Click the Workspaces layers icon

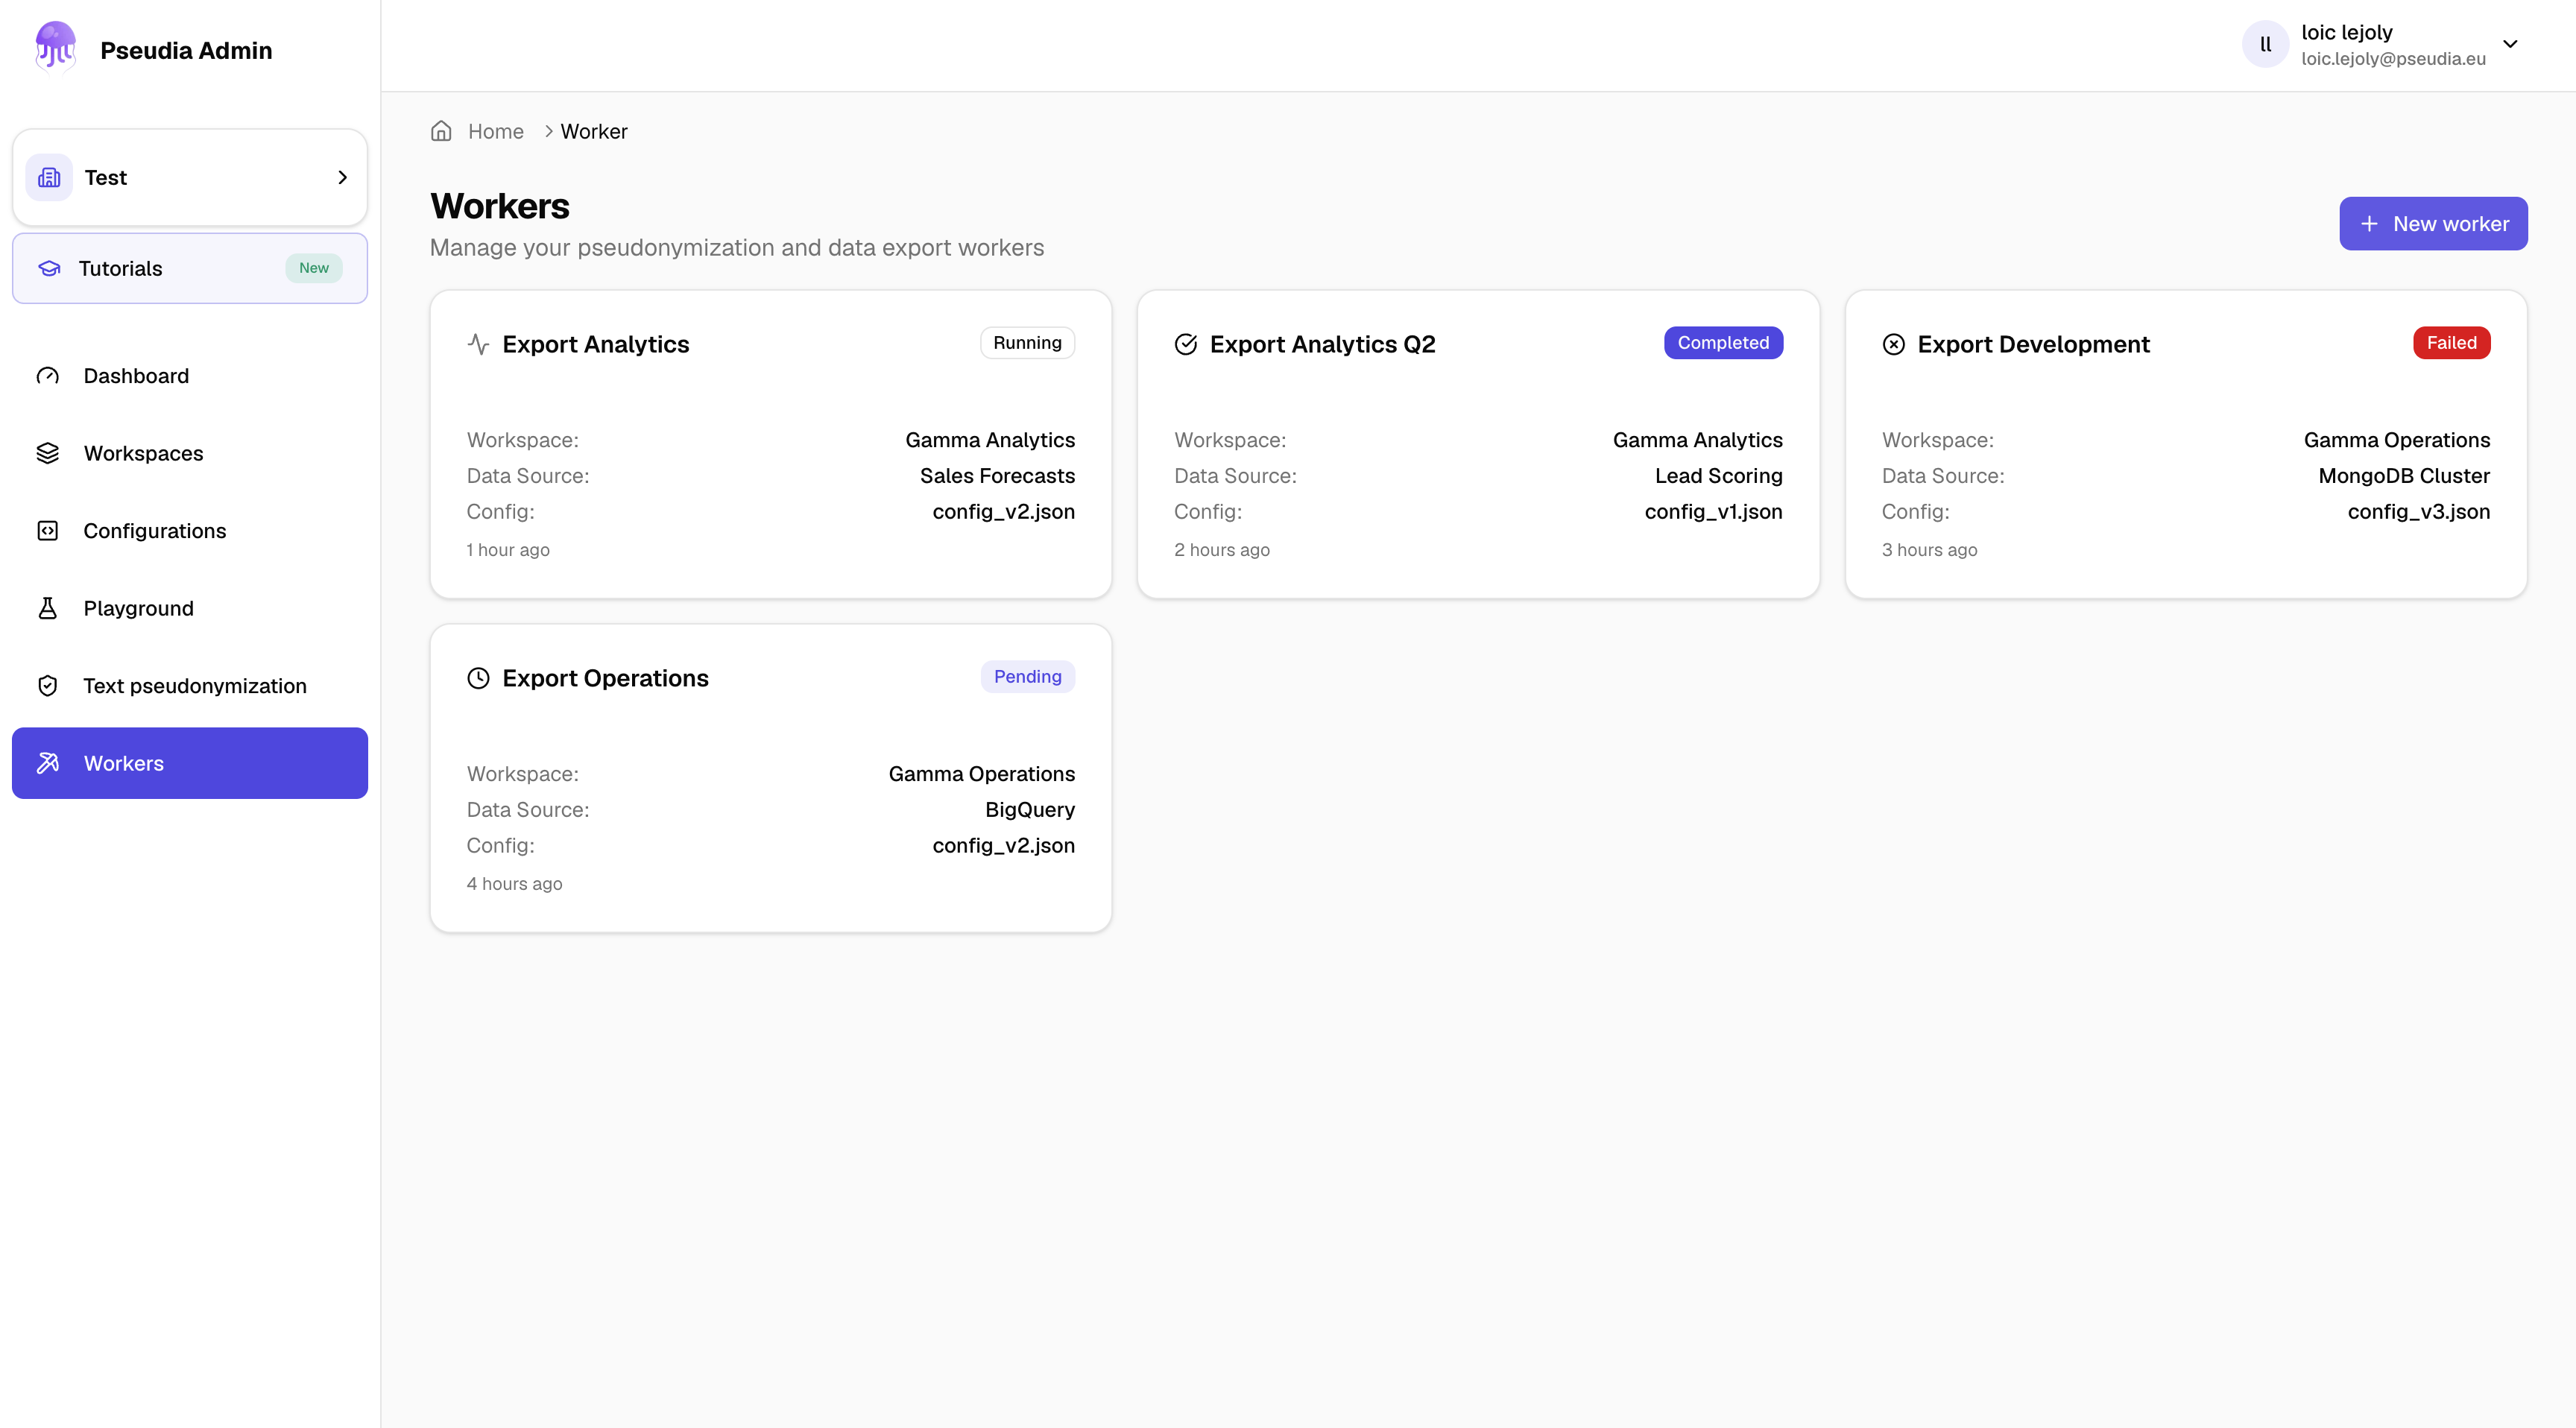click(x=48, y=453)
